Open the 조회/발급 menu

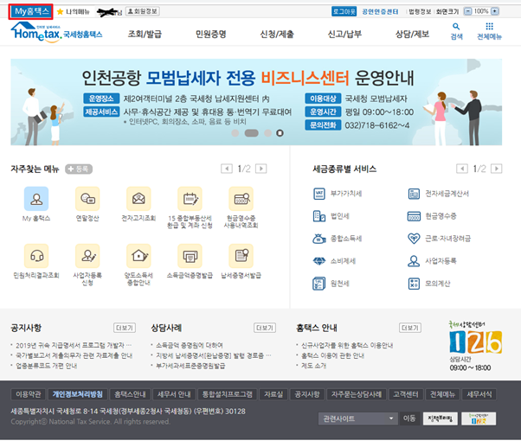(x=145, y=35)
